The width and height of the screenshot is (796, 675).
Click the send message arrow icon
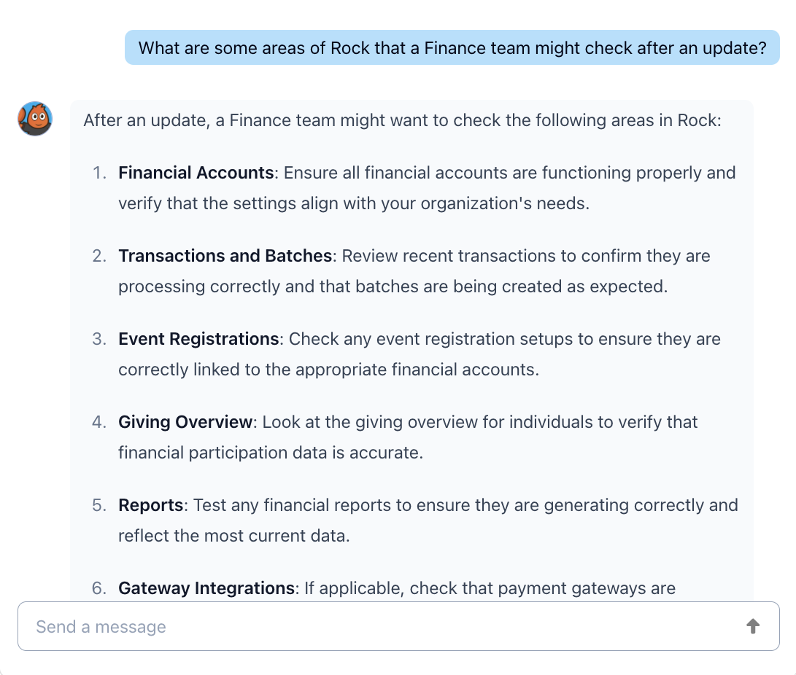point(753,626)
